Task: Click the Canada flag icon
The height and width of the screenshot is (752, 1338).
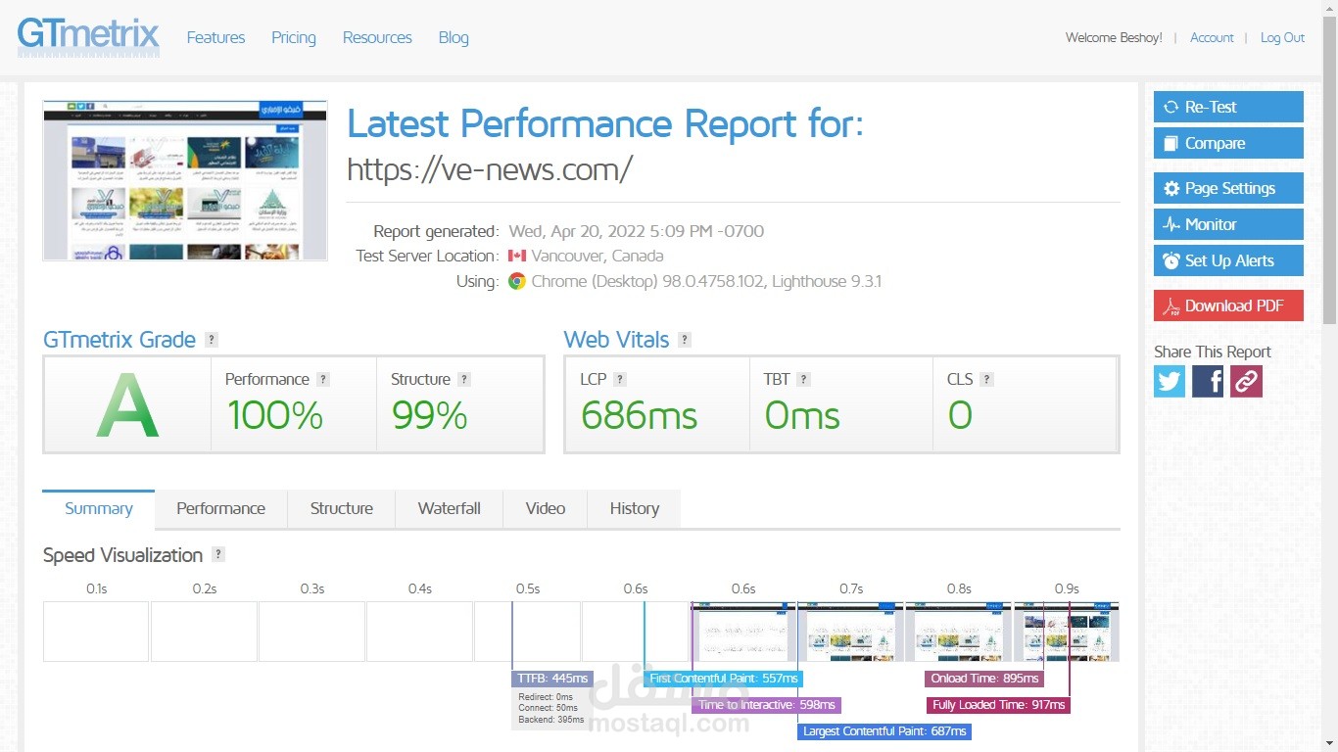Action: pyautogui.click(x=517, y=257)
